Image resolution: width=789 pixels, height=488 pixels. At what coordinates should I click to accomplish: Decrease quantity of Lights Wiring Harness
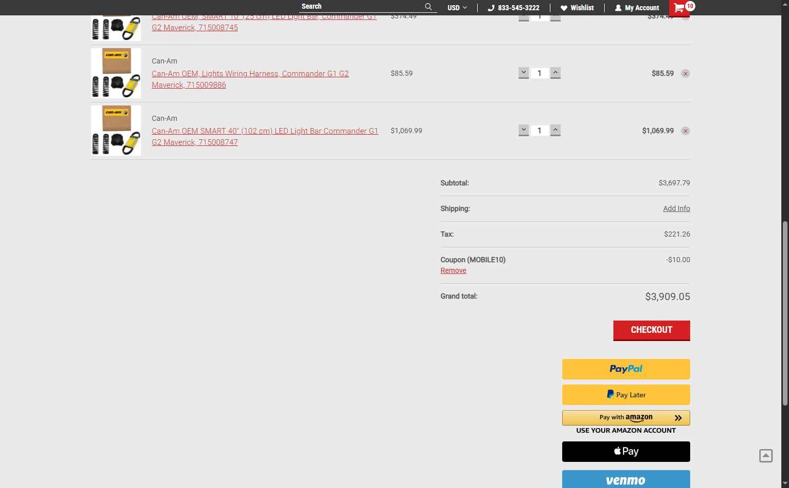523,73
